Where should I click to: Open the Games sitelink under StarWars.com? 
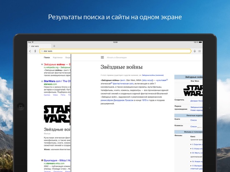[47, 95]
